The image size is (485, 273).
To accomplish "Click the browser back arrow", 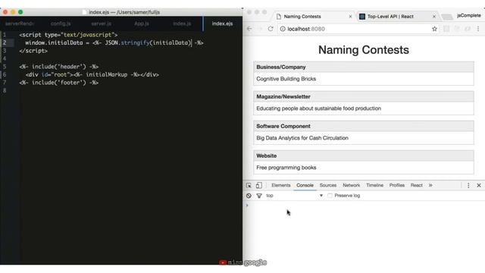I will click(249, 29).
